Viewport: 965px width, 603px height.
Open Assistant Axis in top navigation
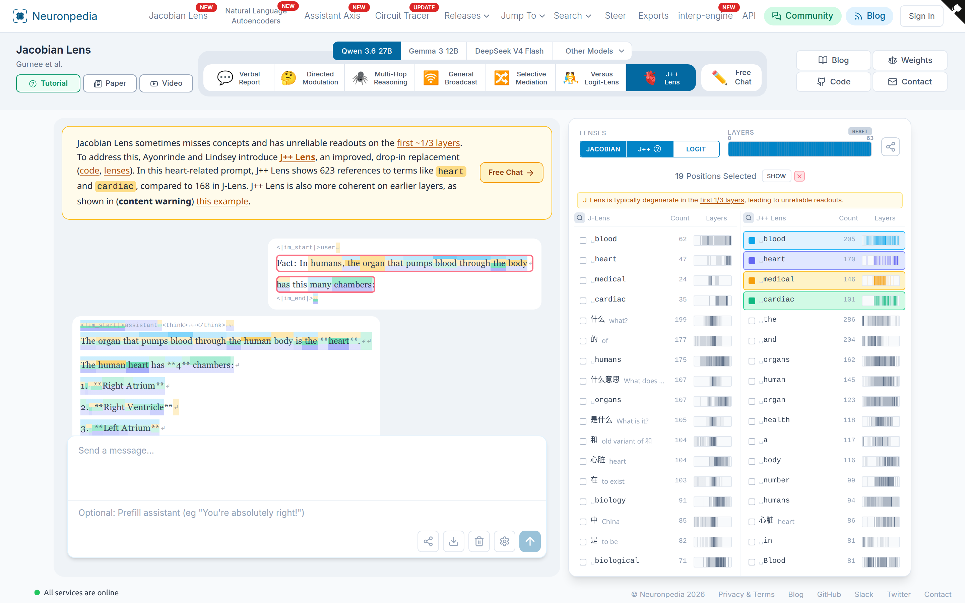pyautogui.click(x=332, y=16)
